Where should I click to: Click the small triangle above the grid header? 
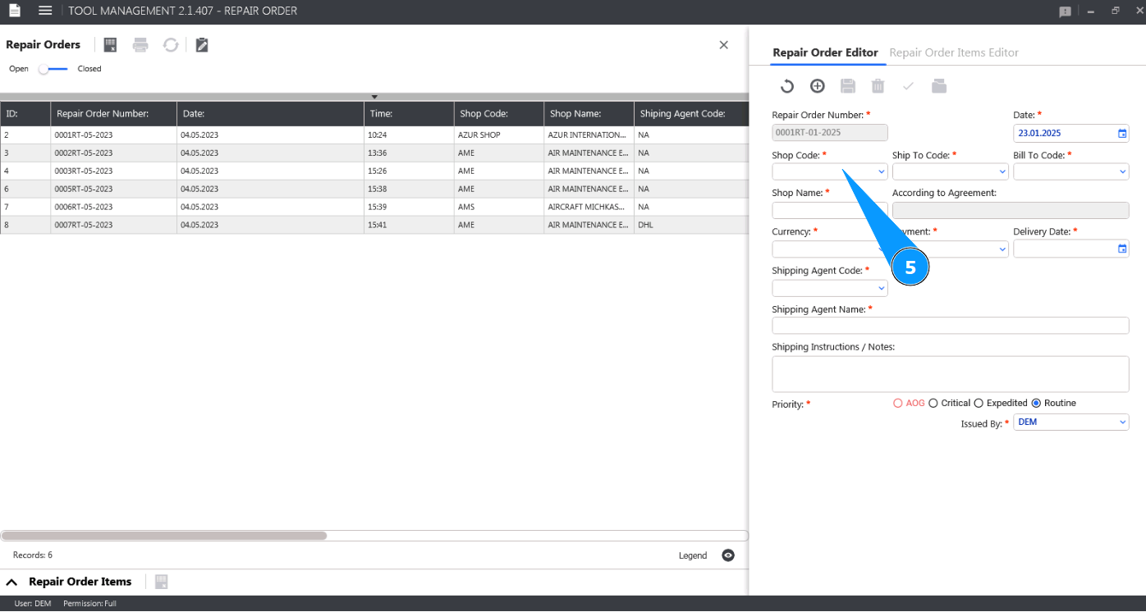coord(374,97)
